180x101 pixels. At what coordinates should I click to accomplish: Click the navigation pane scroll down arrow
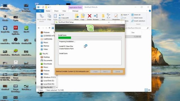(57, 87)
